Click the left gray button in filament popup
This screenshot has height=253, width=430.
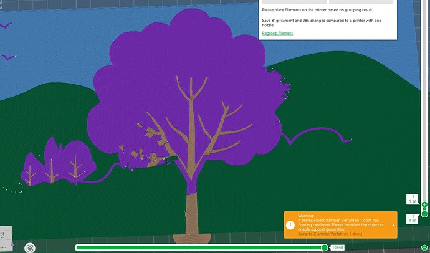click(x=294, y=2)
